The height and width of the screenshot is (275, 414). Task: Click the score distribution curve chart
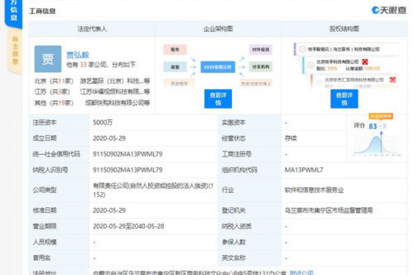pyautogui.click(x=377, y=145)
